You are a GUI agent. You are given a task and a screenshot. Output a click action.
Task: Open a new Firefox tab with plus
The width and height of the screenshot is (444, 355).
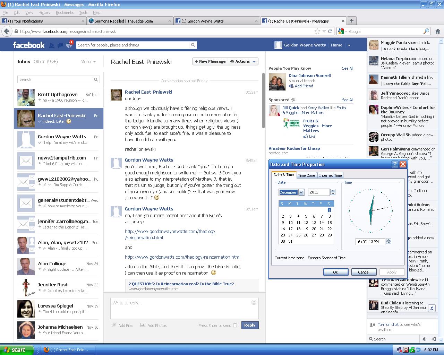pyautogui.click(x=351, y=21)
